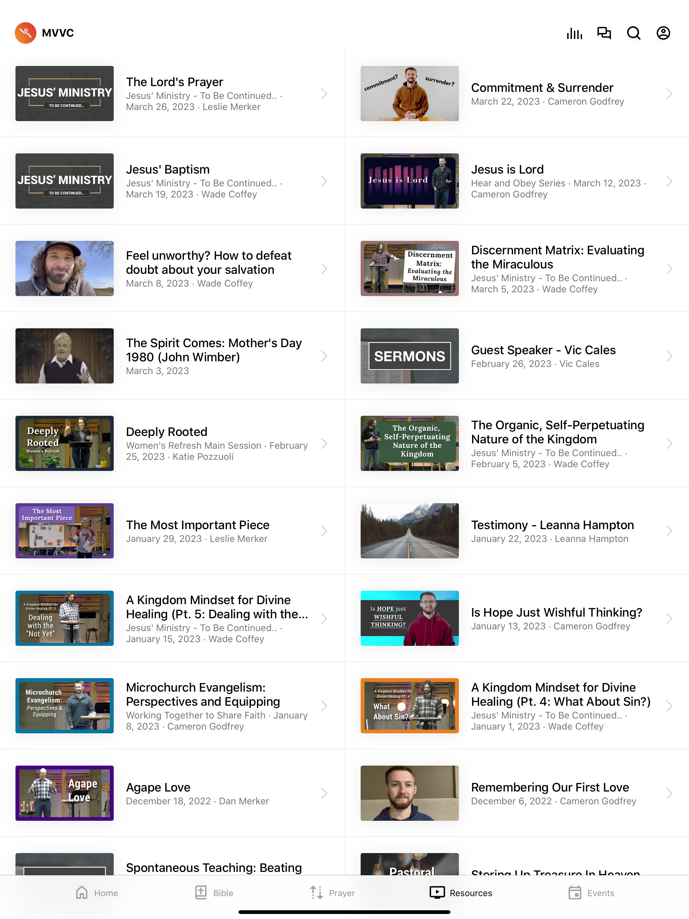
Task: Switch to the Events tab label
Action: coord(601,893)
